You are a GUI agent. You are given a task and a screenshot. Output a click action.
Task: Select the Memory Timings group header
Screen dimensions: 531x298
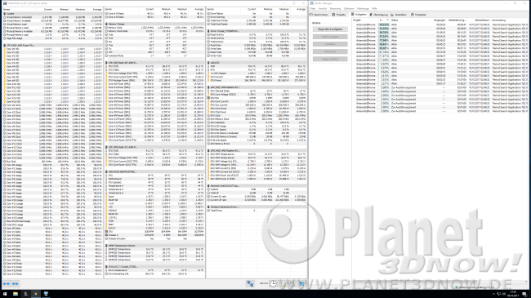154,24
